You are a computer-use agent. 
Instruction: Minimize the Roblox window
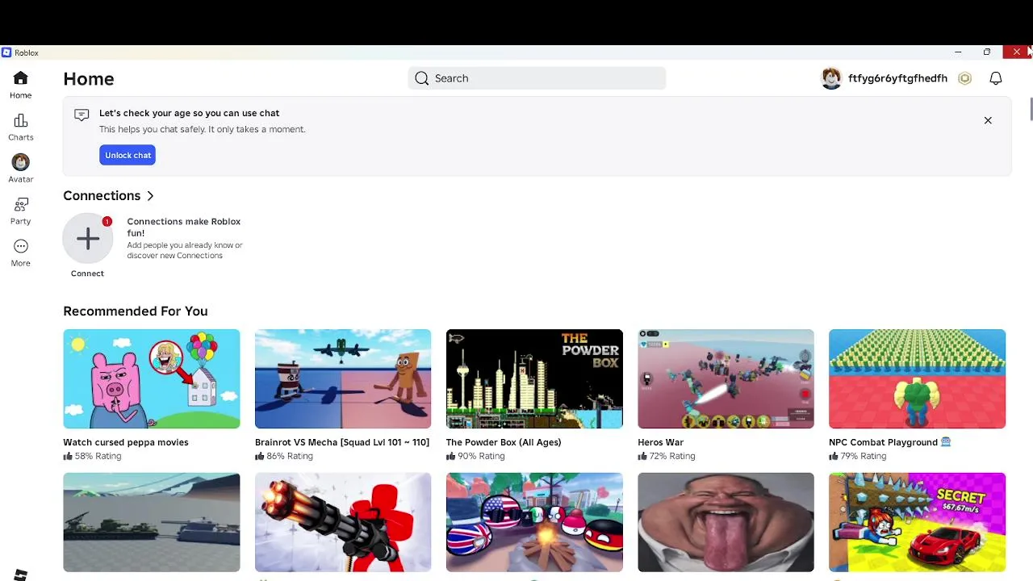pos(958,52)
